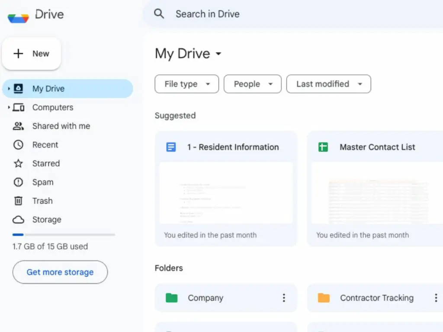Click the plus icon in New button

[x=18, y=53]
